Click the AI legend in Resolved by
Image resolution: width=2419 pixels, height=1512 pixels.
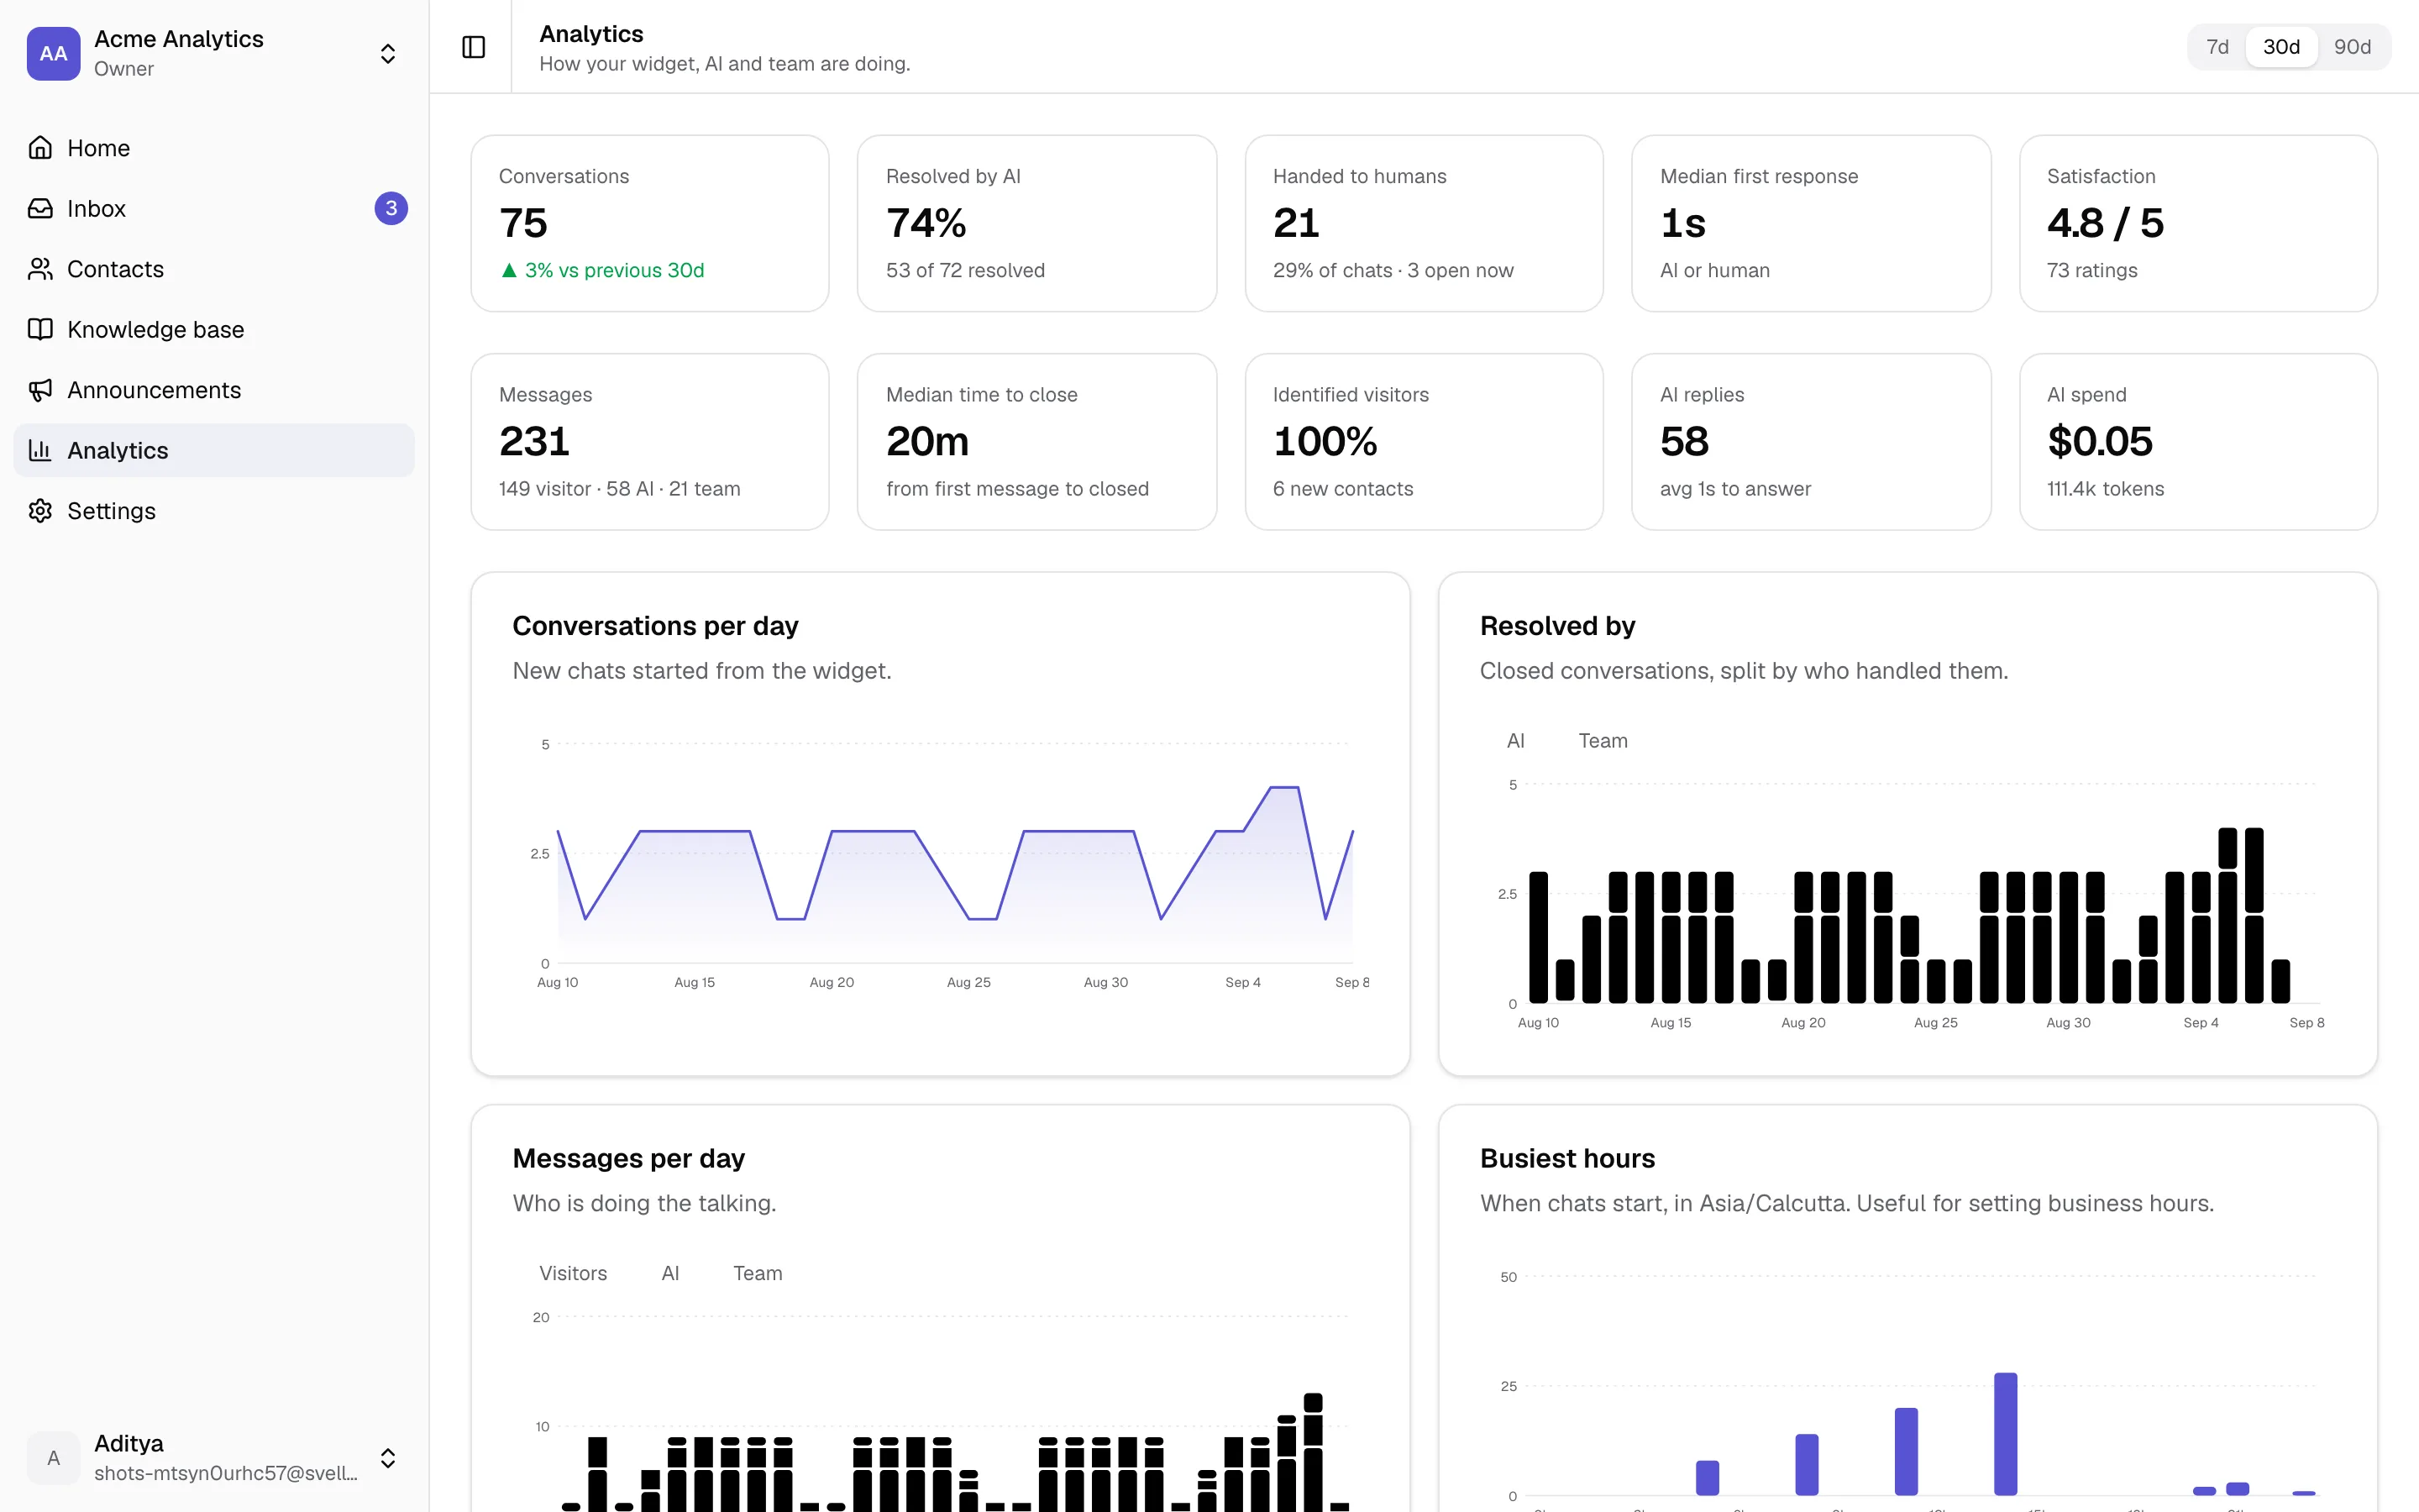point(1515,741)
